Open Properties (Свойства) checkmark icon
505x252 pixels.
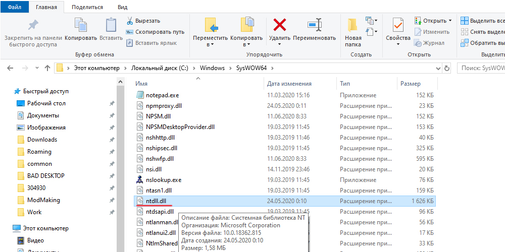pos(398,25)
